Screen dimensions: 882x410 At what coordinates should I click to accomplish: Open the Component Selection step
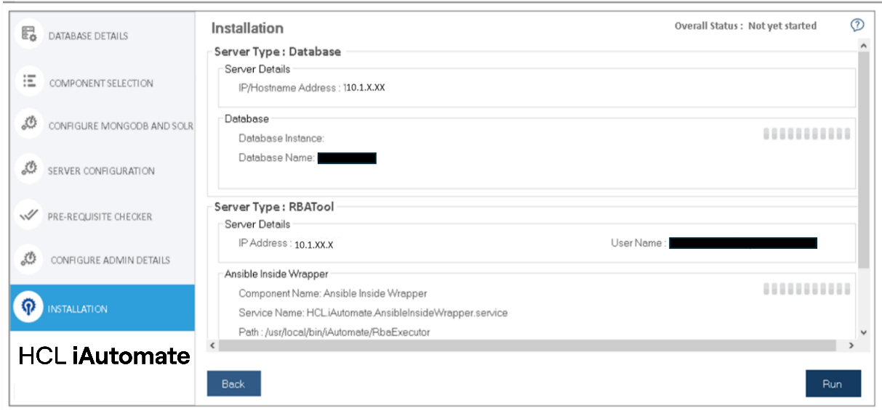(x=101, y=83)
